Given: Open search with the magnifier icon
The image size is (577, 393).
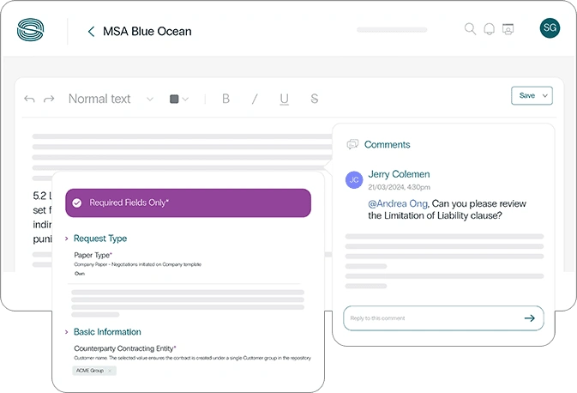Looking at the screenshot, I should click(470, 29).
